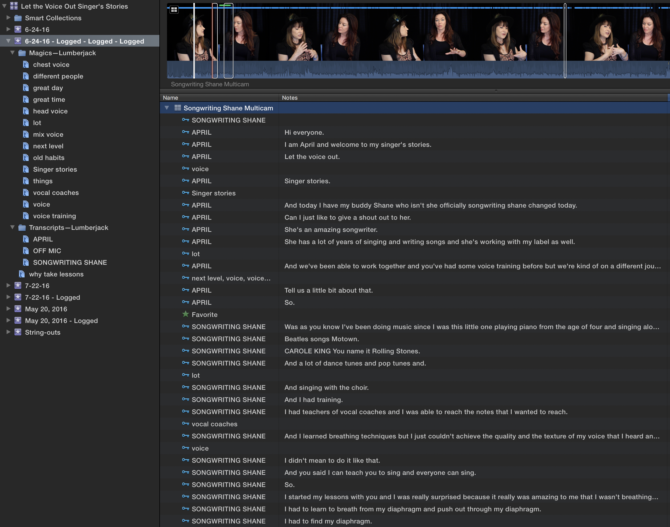
Task: Click the key icon beside vocal coaches list row
Action: pyautogui.click(x=185, y=424)
